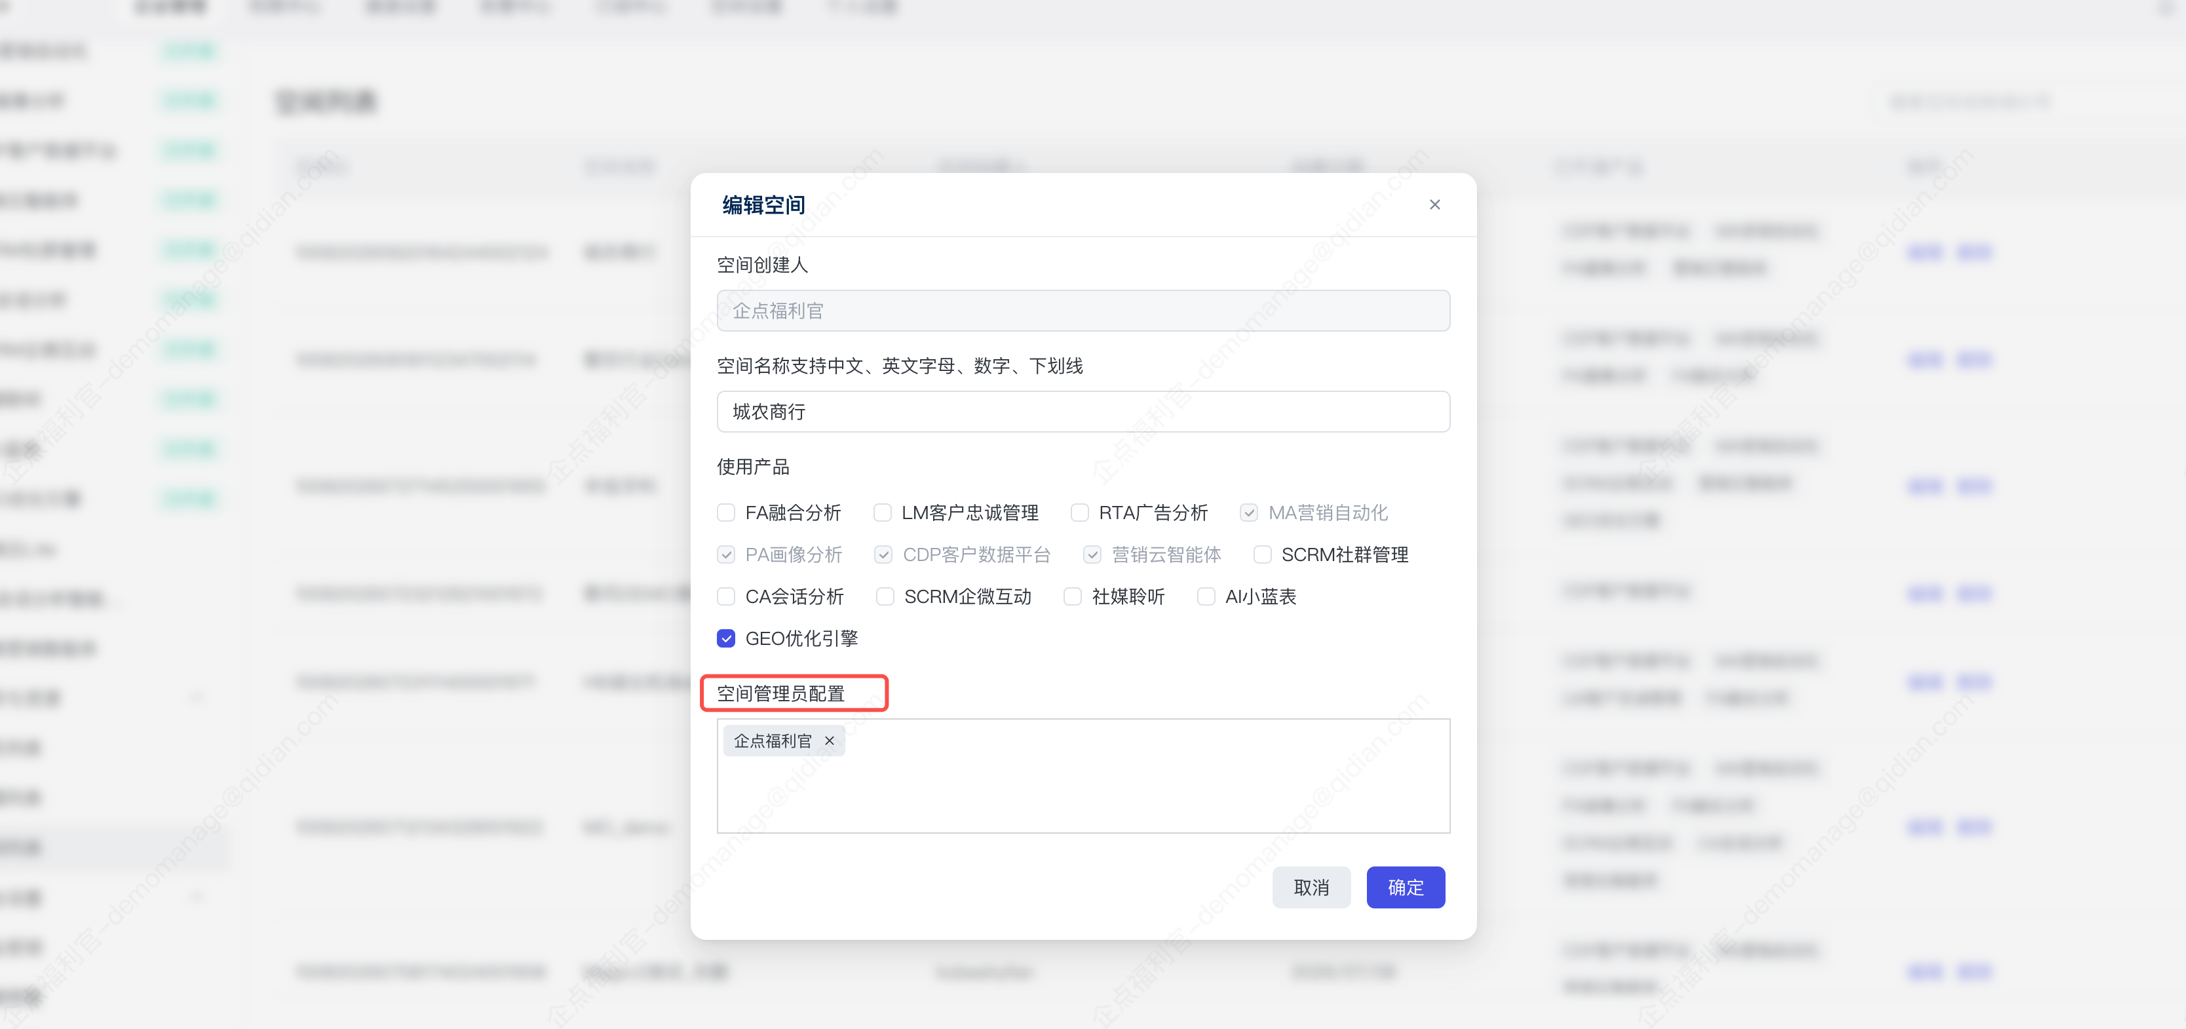This screenshot has height=1029, width=2186.
Task: Click the 营销云智能体 checkbox
Action: pos(1092,554)
